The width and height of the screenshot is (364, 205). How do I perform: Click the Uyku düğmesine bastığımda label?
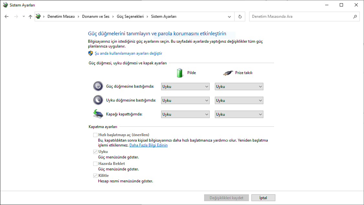pyautogui.click(x=131, y=100)
